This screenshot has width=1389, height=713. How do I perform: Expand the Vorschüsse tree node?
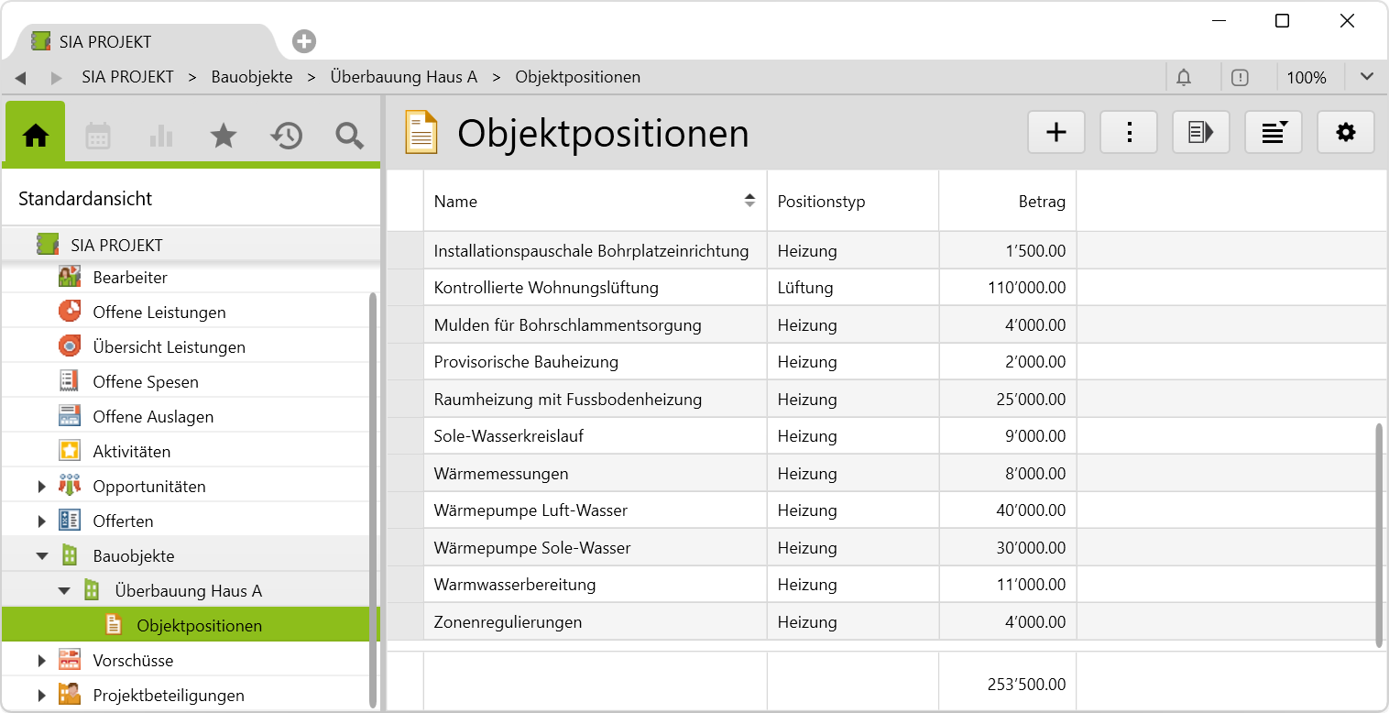(42, 661)
